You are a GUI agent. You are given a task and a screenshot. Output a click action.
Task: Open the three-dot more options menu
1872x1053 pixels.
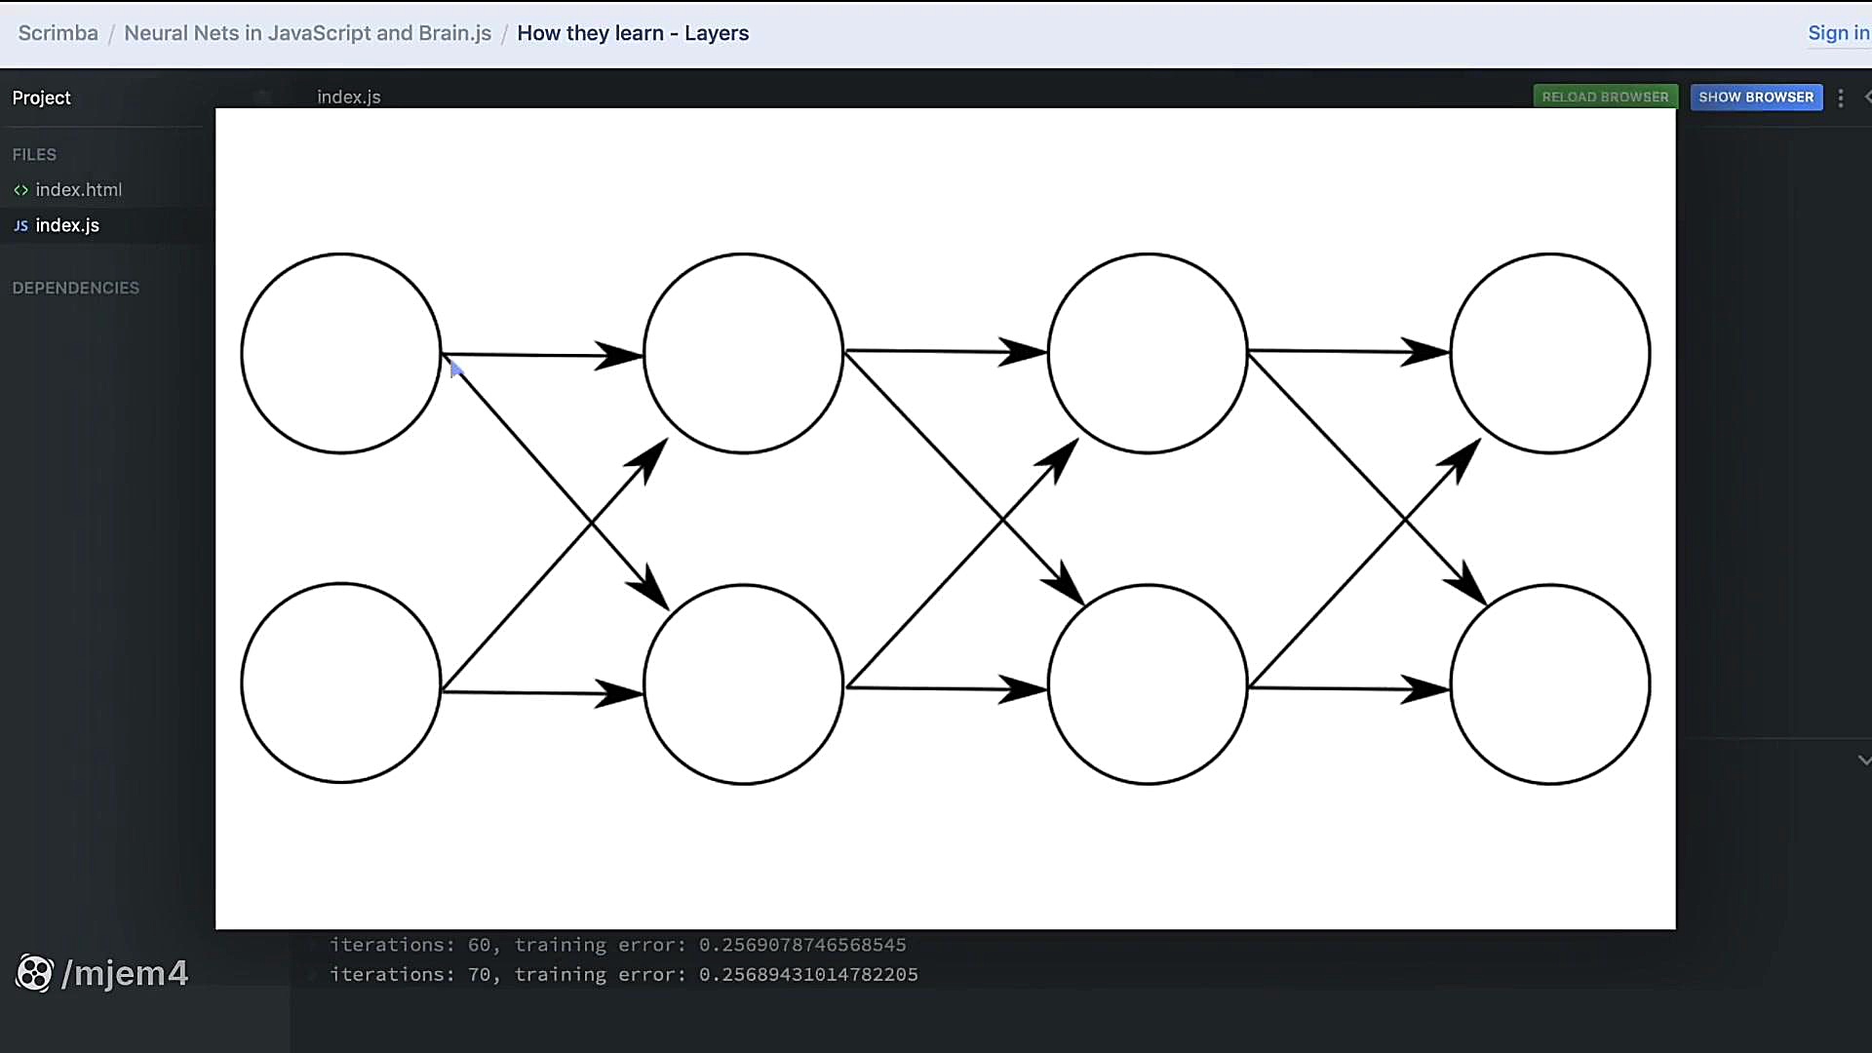point(1841,97)
